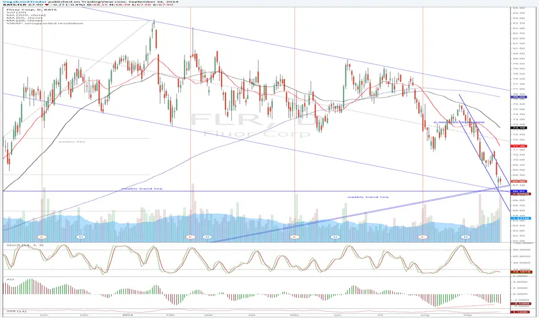Click the dividend D marker above Dec
Image resolution: width=539 pixels, height=318 pixels.
(x=81, y=237)
